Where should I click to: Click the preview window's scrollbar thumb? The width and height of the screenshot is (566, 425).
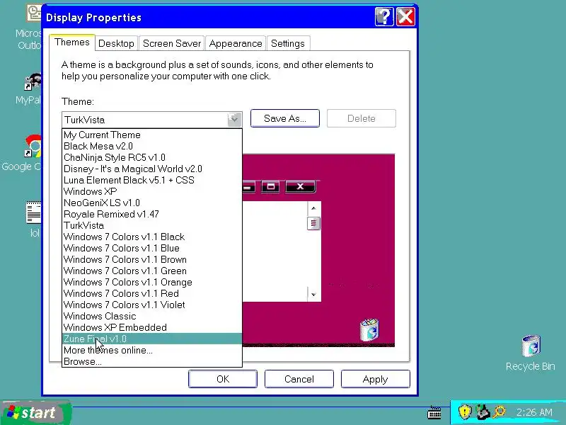tap(313, 223)
